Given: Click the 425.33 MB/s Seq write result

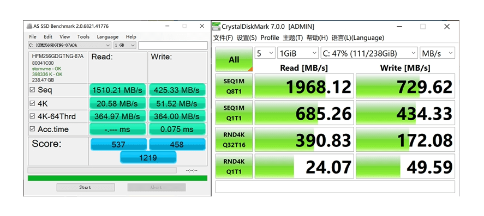Looking at the screenshot, I should pos(177,90).
